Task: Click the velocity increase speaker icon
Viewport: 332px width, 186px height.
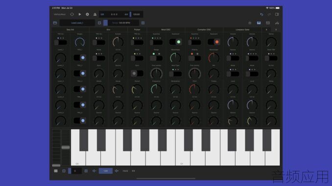Action: tap(117, 171)
